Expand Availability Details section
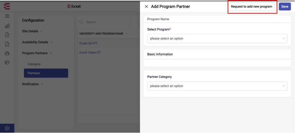 (x=37, y=42)
